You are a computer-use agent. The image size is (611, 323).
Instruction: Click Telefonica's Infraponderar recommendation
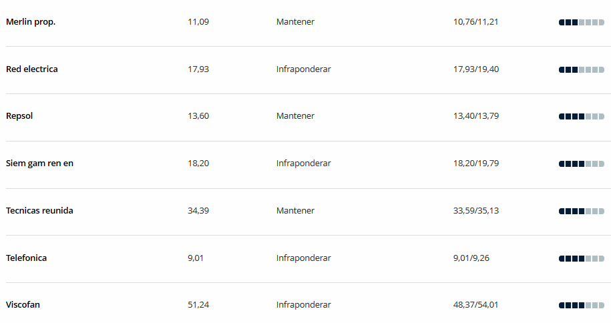(x=303, y=258)
